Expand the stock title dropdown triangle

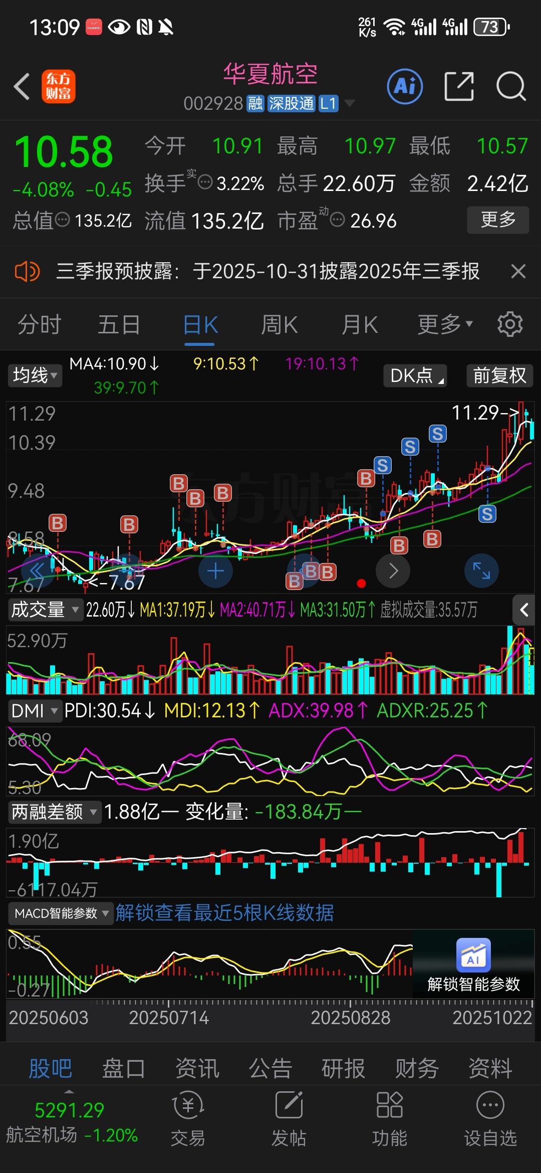[349, 104]
